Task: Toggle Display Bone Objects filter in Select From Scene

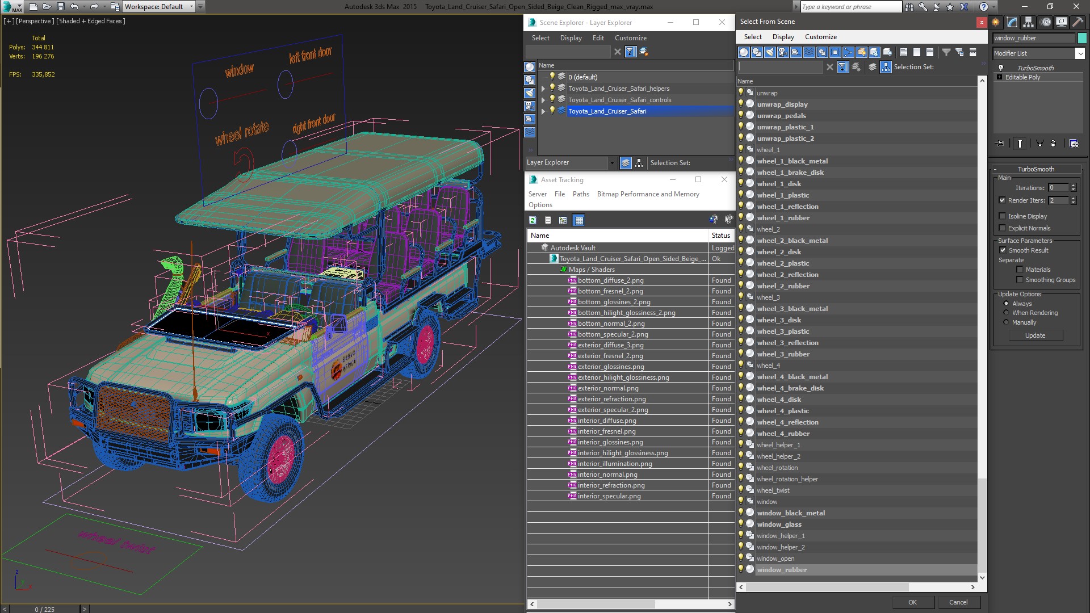Action: pos(848,52)
